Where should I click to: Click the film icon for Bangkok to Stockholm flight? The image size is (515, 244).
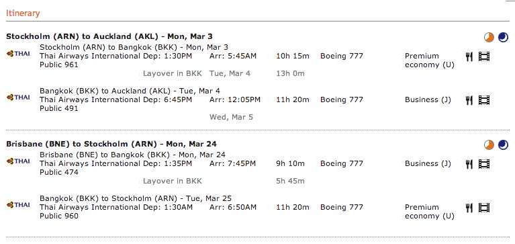(x=484, y=208)
